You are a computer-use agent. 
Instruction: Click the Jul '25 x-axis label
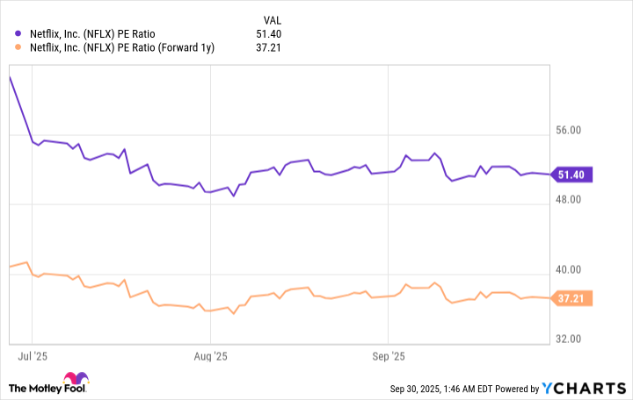[32, 356]
